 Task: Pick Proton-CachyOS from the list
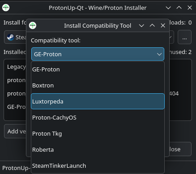click(98, 117)
